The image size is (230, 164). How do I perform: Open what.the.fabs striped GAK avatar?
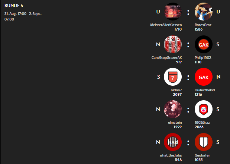click(x=173, y=142)
